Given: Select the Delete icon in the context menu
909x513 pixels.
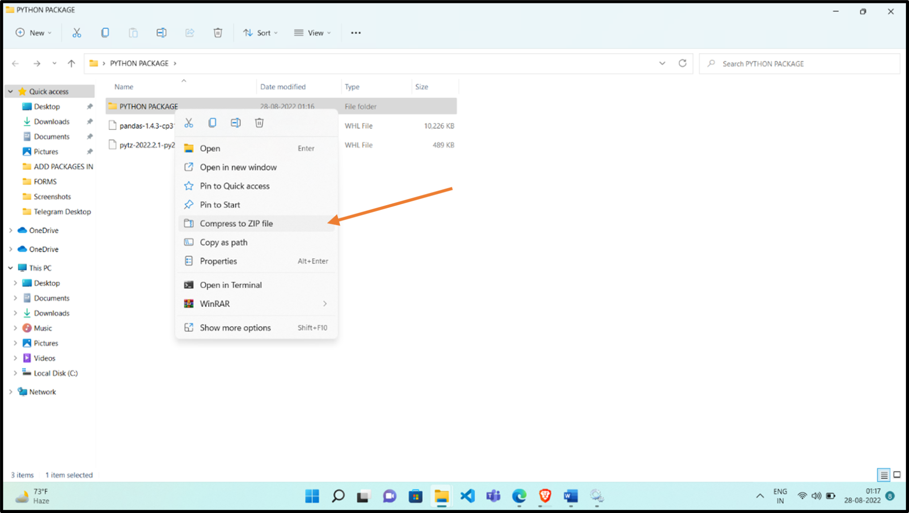Looking at the screenshot, I should click(259, 123).
